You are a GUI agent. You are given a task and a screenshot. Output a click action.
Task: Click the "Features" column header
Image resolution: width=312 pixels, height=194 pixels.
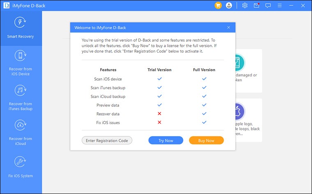(x=108, y=70)
